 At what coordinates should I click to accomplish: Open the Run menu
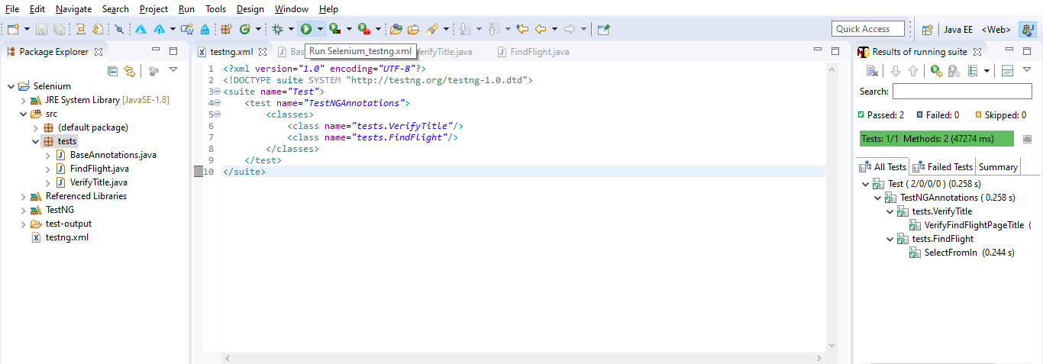pyautogui.click(x=186, y=9)
